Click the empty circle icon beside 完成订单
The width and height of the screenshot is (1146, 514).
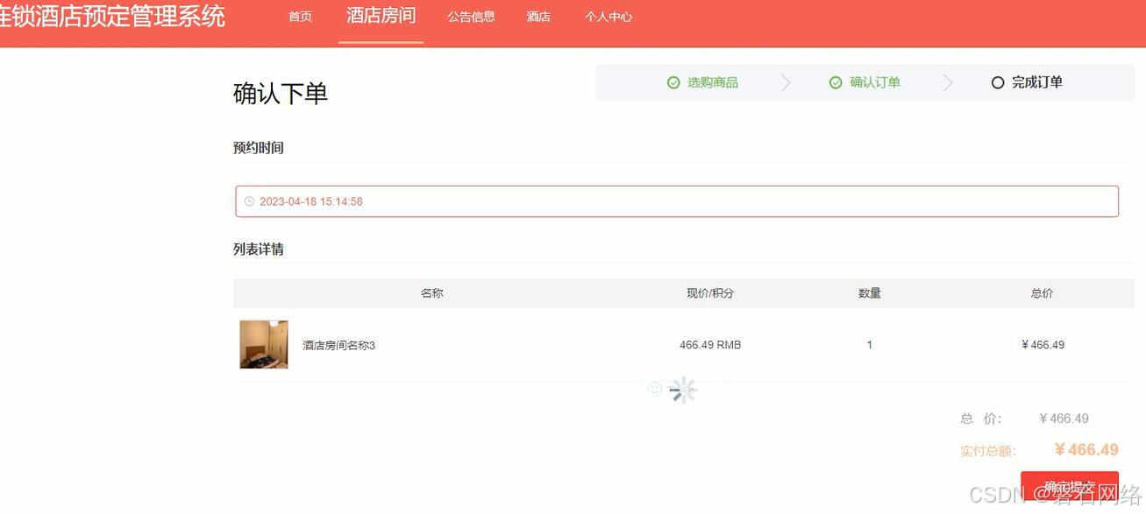click(997, 81)
